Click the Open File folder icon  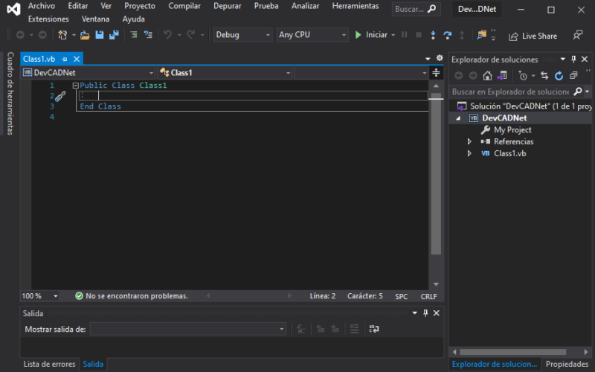point(85,35)
